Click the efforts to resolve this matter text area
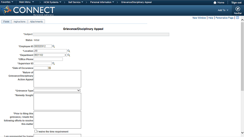244x137 pixels. (x=57, y=120)
